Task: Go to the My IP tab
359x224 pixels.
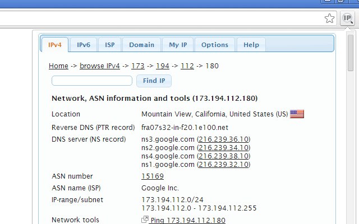Action: [x=178, y=45]
